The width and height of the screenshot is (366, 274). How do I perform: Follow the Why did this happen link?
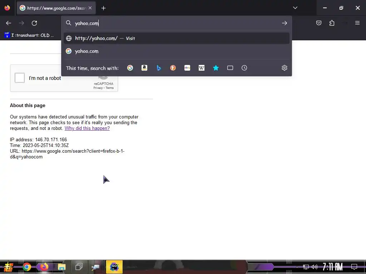point(87,128)
